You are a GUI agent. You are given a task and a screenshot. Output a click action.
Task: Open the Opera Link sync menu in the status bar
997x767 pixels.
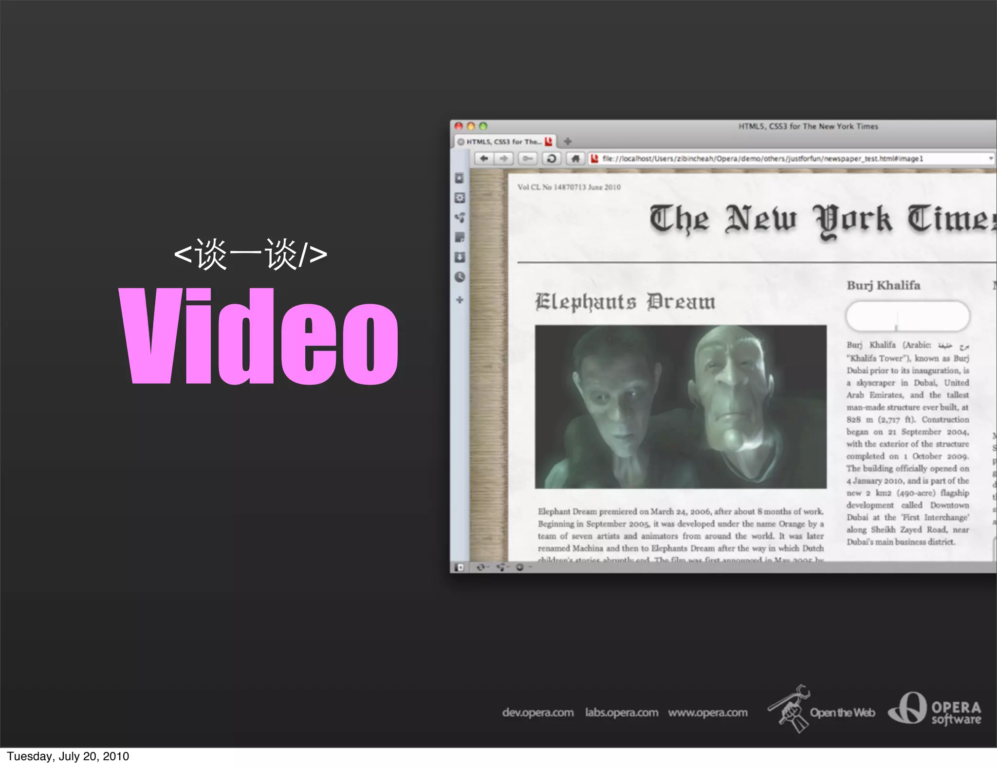coord(482,567)
